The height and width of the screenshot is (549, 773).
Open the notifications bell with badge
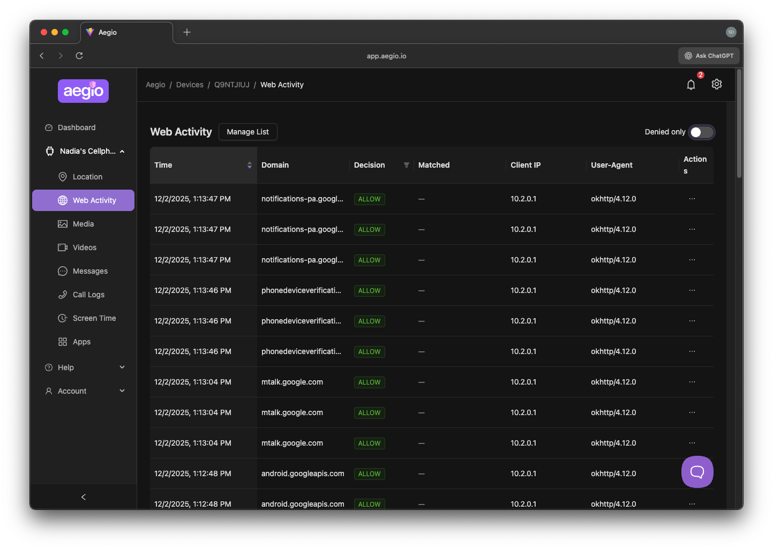click(691, 84)
